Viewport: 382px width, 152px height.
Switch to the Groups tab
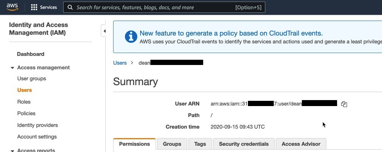(x=172, y=144)
